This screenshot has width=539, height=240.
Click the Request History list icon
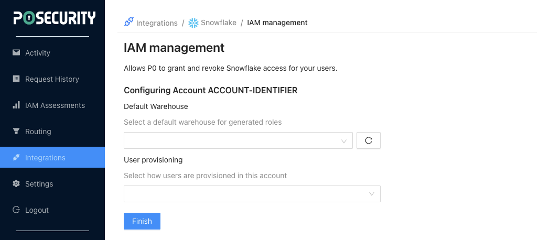click(16, 79)
